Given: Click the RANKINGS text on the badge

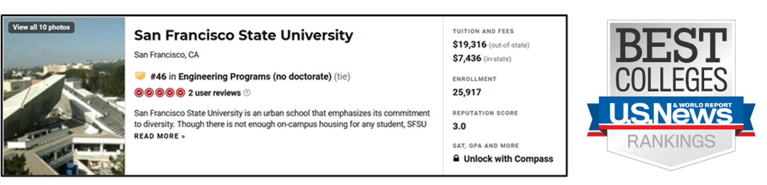Looking at the screenshot, I should [x=671, y=141].
